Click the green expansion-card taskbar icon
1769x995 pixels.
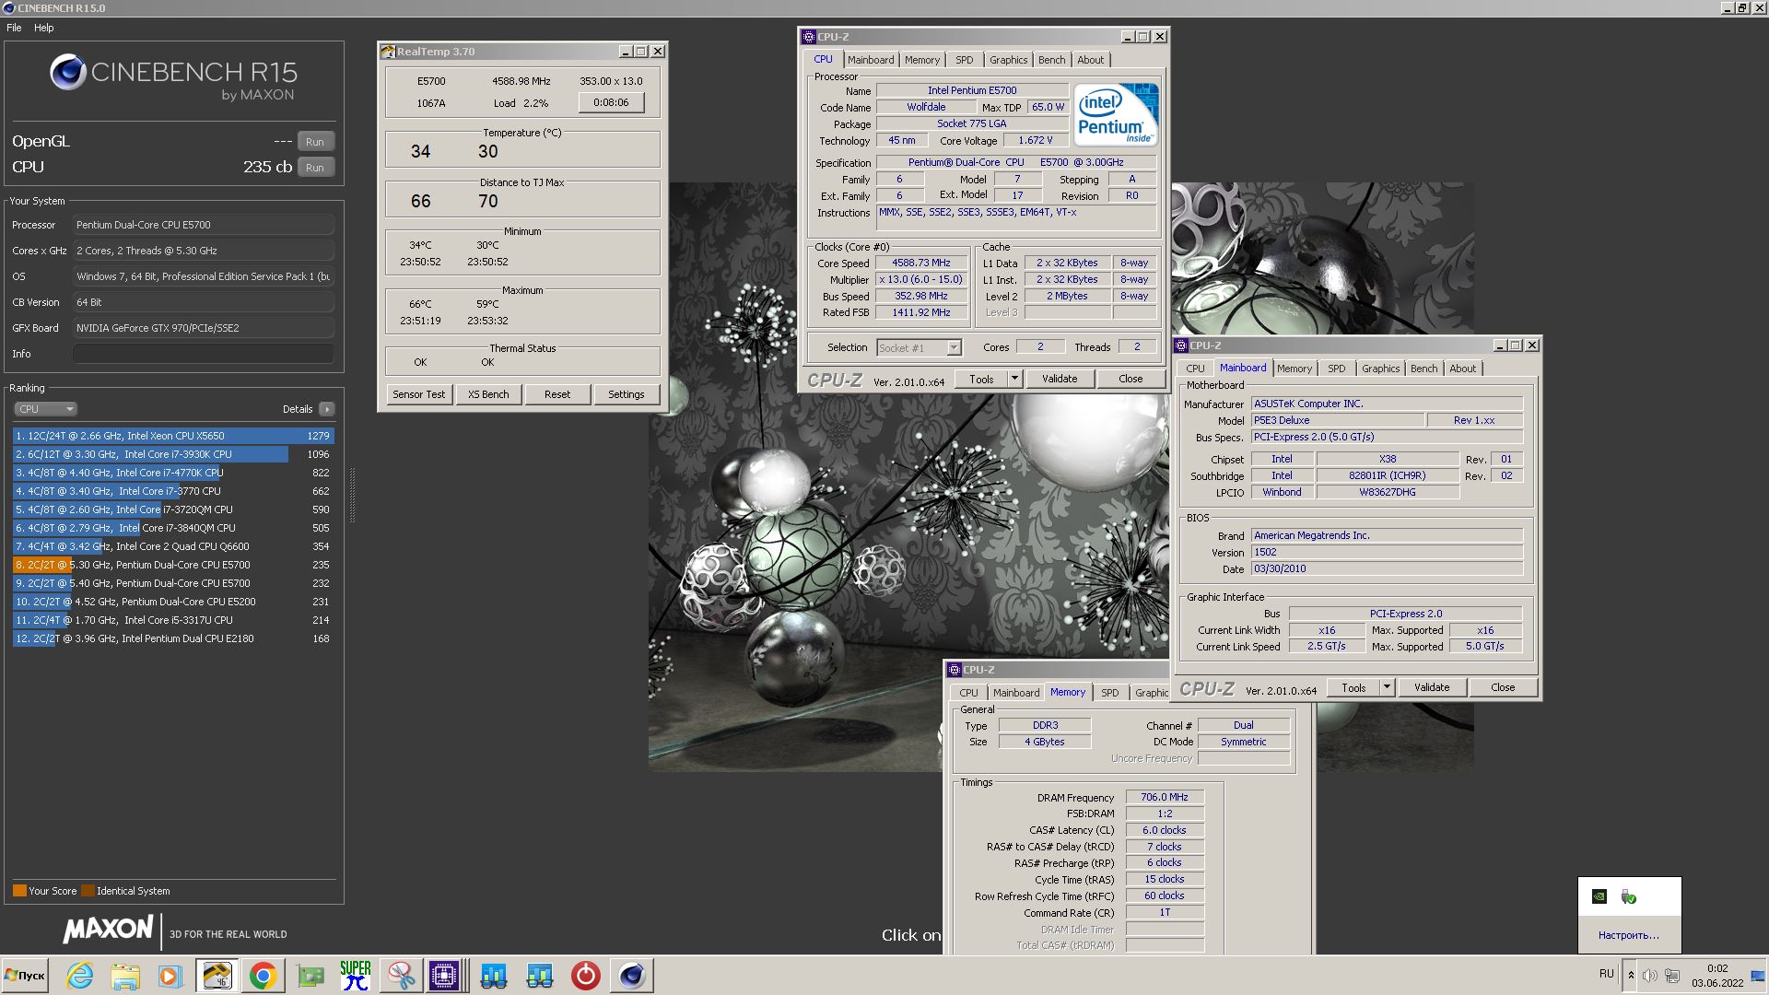tap(310, 976)
